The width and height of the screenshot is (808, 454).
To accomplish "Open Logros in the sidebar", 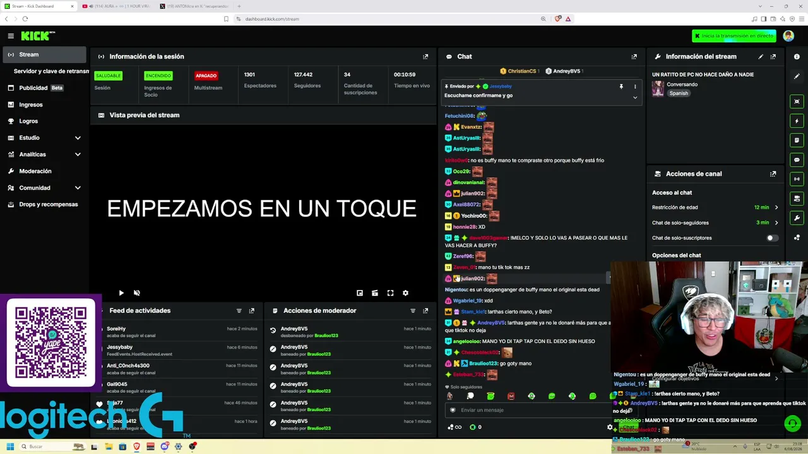I will [x=44, y=121].
